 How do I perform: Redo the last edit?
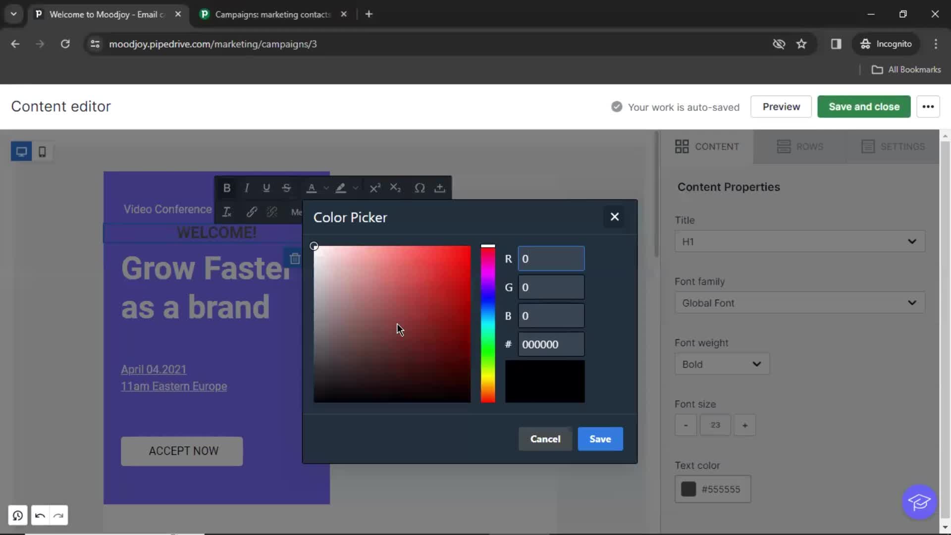(x=58, y=516)
